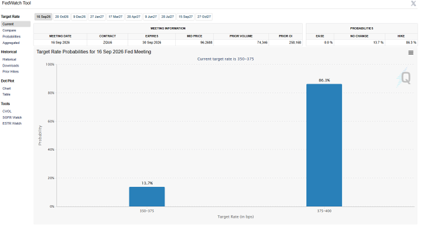
Task: Go to the 28 Jul27 meeting tab
Action: click(x=168, y=17)
